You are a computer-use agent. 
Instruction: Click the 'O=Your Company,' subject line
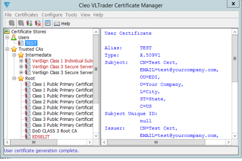click(161, 84)
